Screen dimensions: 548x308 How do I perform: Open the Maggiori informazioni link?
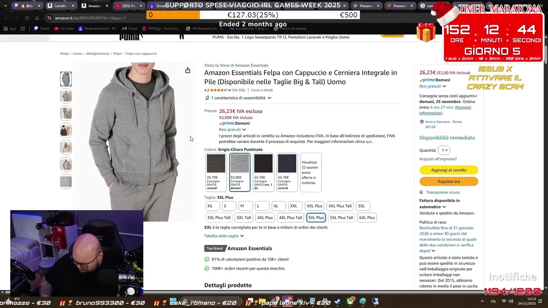click(x=445, y=110)
